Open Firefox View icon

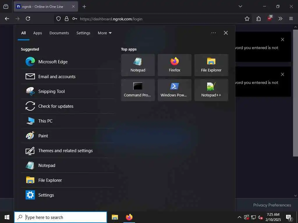(x=6, y=6)
